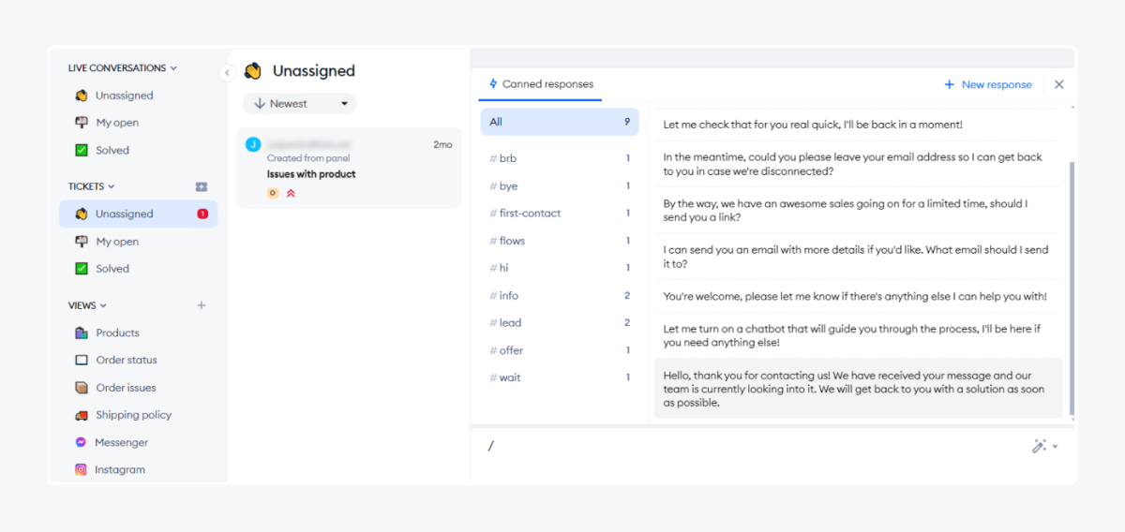Click the canned responses list scrollbar
This screenshot has width=1125, height=532.
(x=1072, y=290)
